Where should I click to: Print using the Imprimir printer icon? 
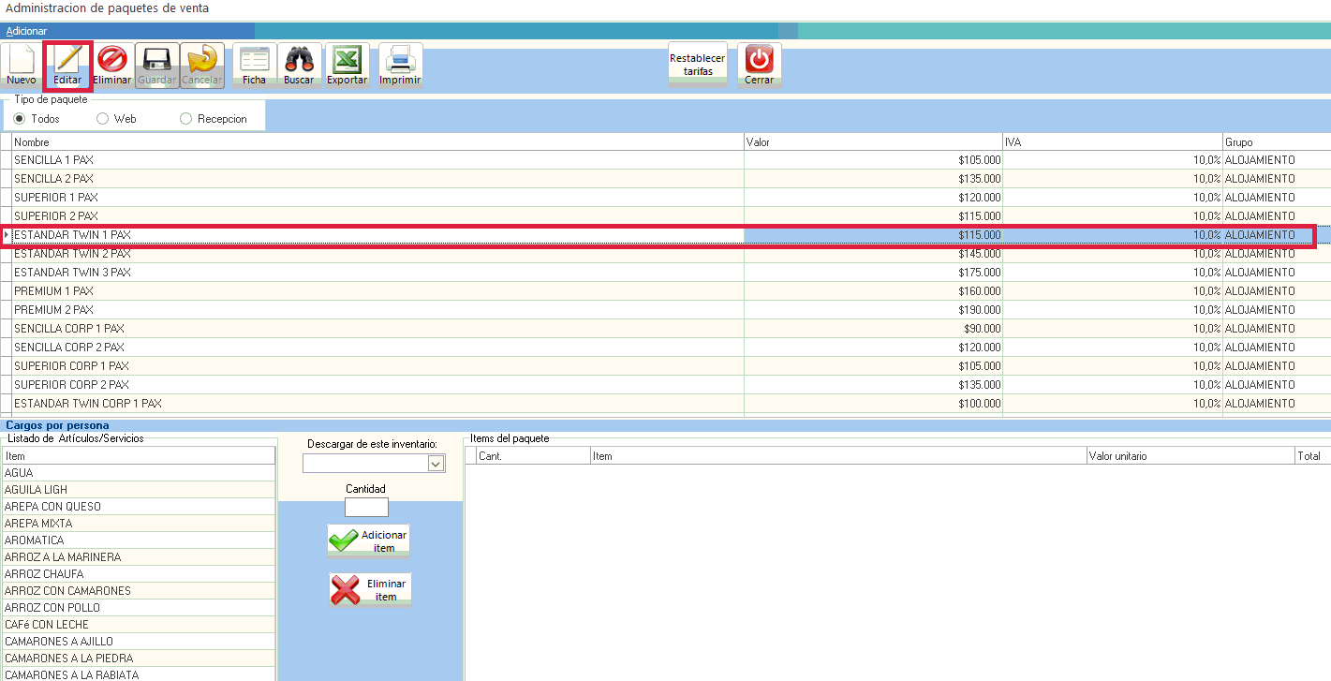coord(400,61)
